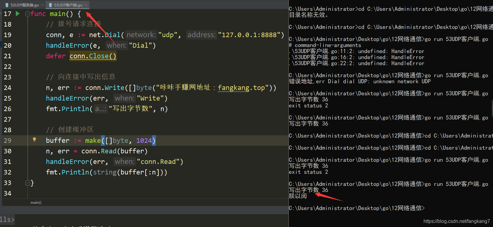Select the 53UDP客户端.go tab
This screenshot has height=227, width=493.
(x=68, y=5)
